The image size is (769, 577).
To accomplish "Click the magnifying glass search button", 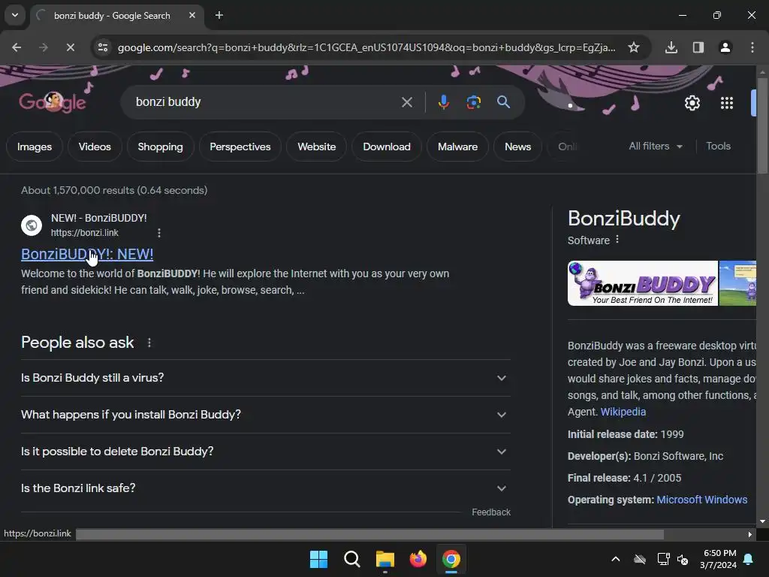I will point(503,102).
